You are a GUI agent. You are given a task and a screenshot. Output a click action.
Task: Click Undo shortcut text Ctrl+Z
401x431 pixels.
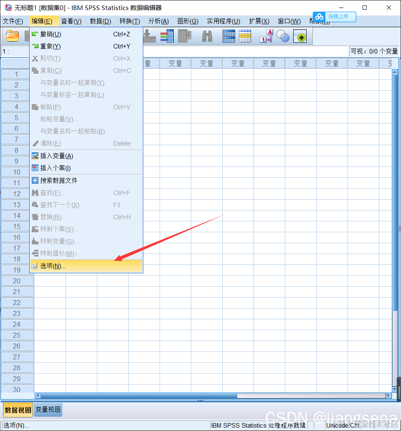tap(122, 34)
